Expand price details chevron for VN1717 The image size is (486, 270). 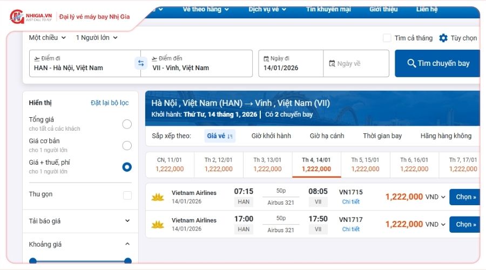pos(443,225)
